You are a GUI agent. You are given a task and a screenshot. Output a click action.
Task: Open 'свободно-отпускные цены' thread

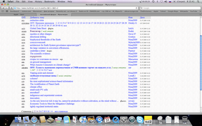click(43, 76)
